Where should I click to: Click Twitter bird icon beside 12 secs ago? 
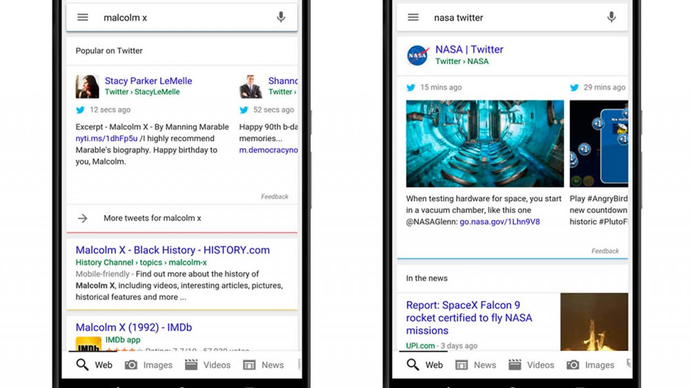point(80,110)
